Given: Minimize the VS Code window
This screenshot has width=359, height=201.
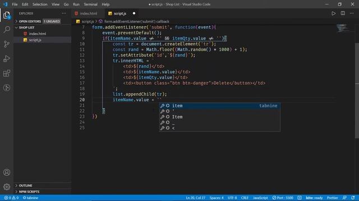Looking at the screenshot, I should click(327, 4).
